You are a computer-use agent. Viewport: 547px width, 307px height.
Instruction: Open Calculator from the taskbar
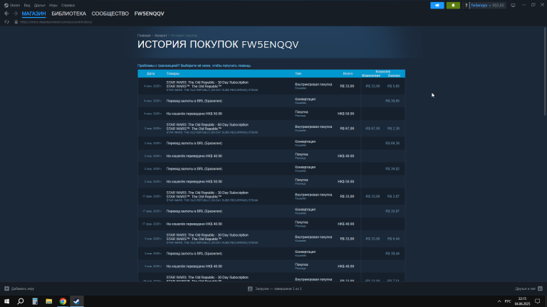pos(35,301)
